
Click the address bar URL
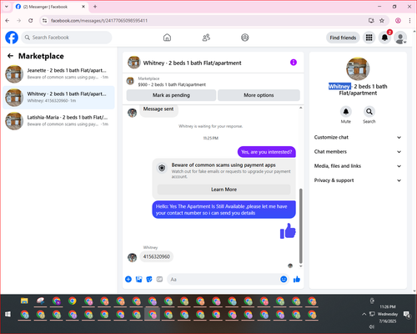tap(99, 21)
